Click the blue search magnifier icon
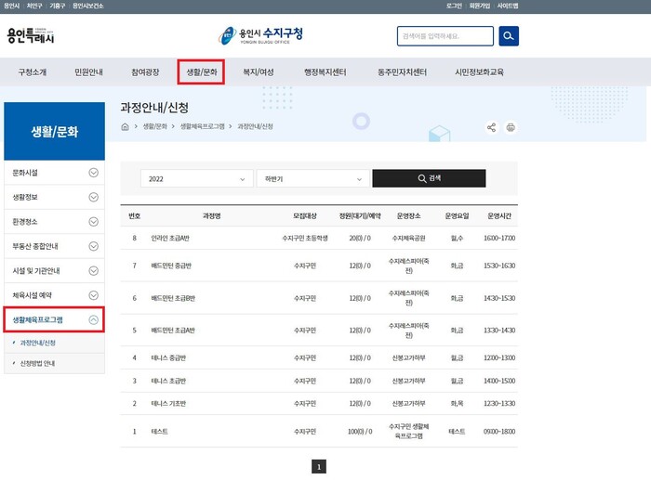Screen dimensions: 651x480 tap(509, 36)
